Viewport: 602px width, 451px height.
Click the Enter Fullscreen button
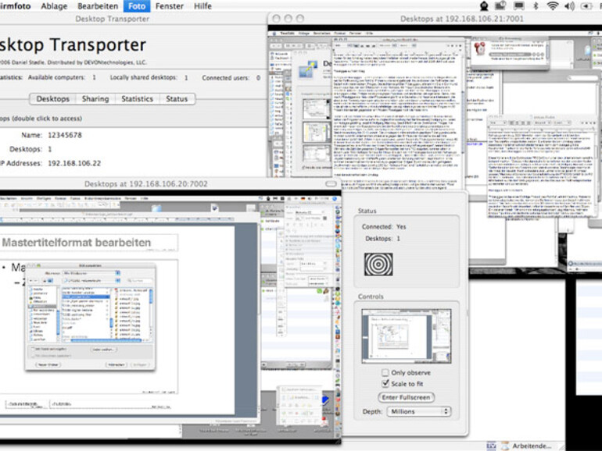pyautogui.click(x=407, y=397)
